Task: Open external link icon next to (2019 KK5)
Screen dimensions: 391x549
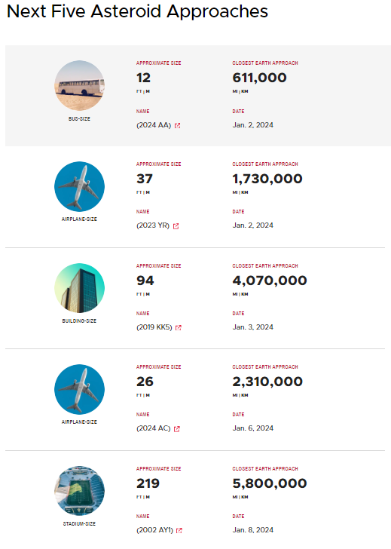Action: coord(179,328)
